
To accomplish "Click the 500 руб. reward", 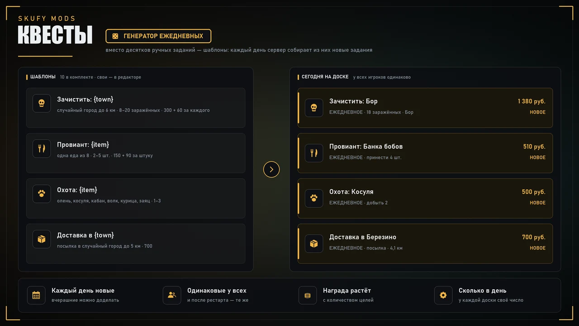I will point(534,192).
